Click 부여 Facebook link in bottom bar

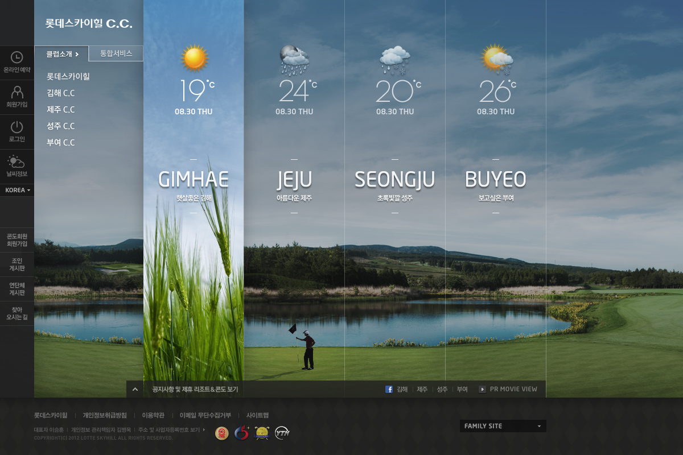click(x=462, y=390)
